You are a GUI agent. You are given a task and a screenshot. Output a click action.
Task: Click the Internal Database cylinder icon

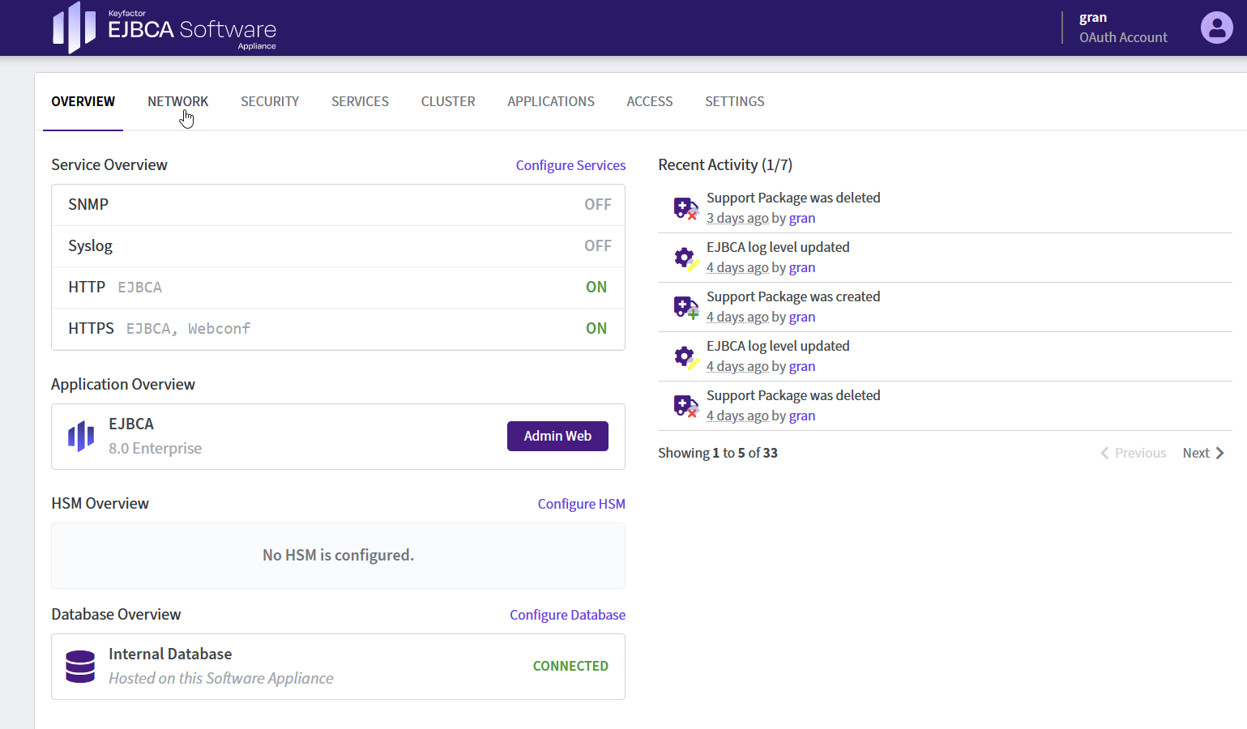click(x=80, y=667)
